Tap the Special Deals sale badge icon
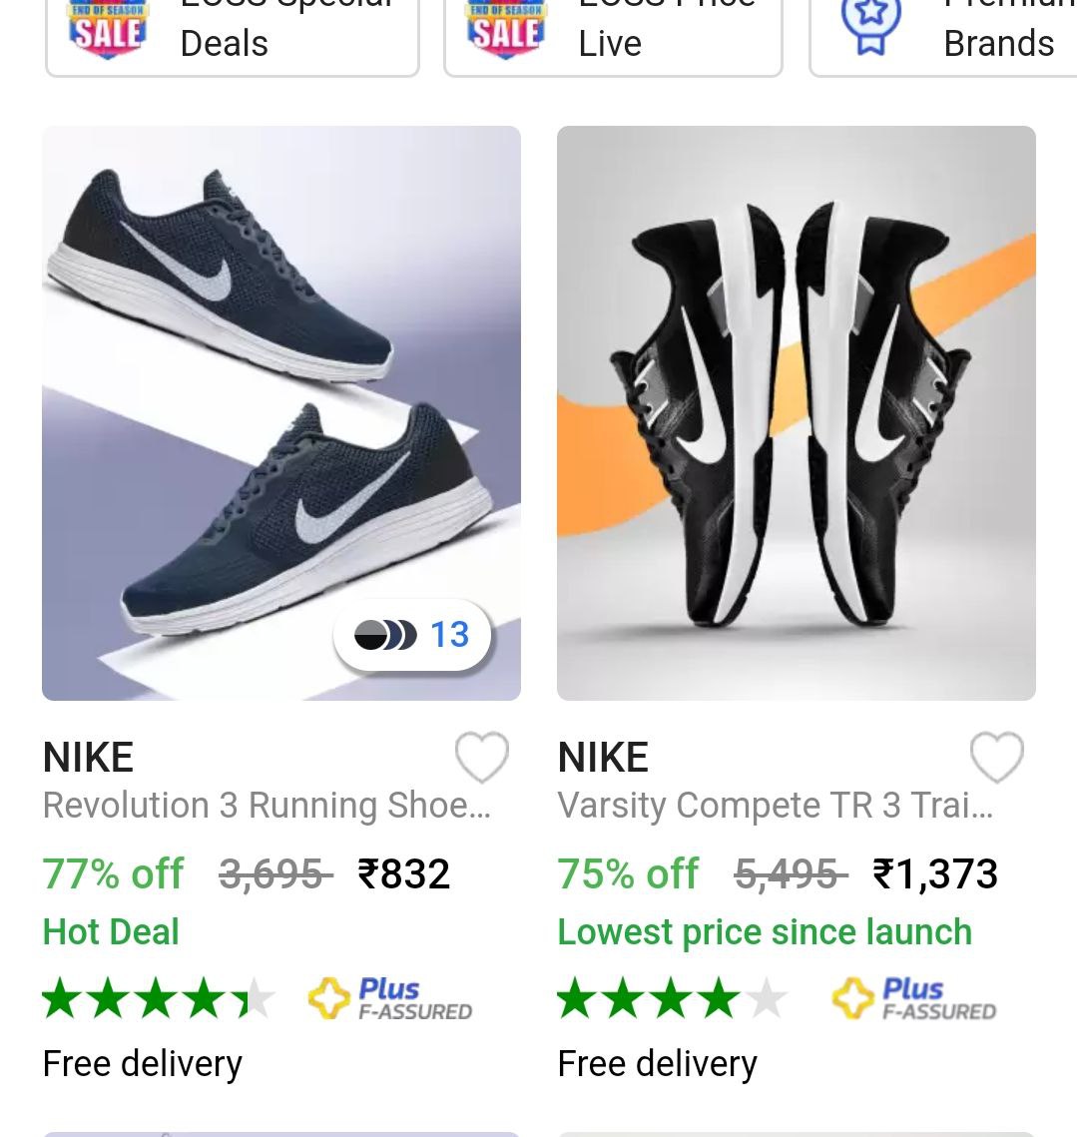The image size is (1077, 1137). 108,29
